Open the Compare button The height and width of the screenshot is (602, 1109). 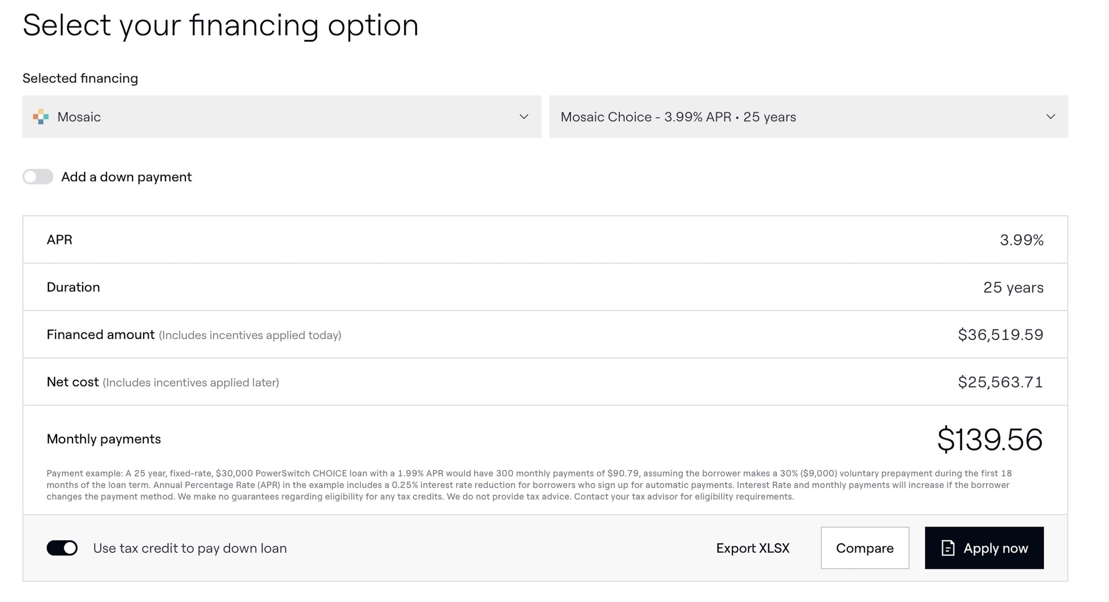(865, 548)
